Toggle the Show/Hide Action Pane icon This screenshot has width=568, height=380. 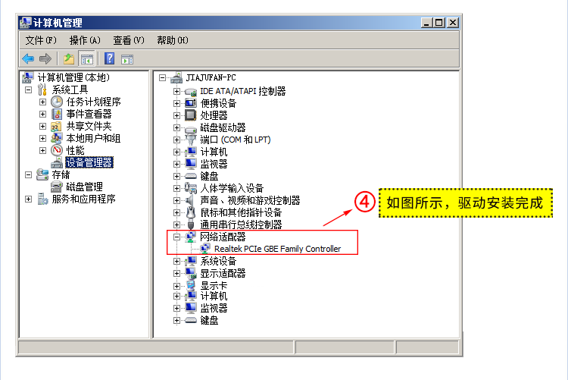[x=127, y=59]
